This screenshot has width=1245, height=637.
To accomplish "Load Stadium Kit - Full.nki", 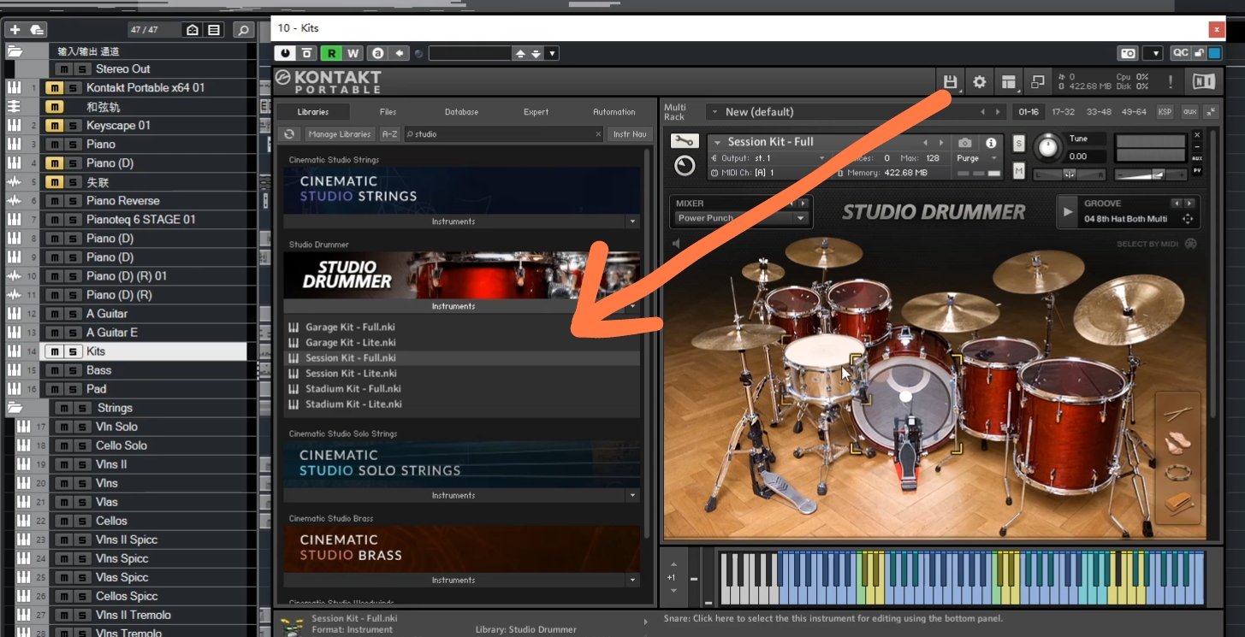I will pos(353,389).
